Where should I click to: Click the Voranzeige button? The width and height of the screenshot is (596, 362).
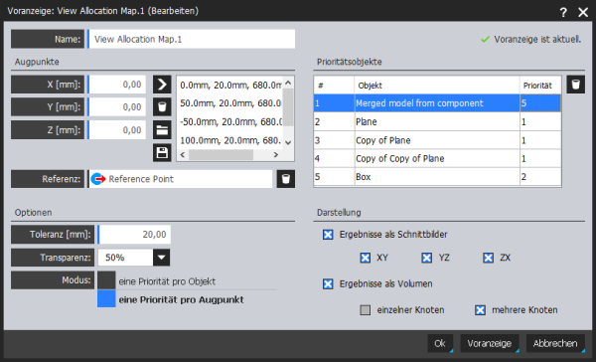(x=489, y=343)
